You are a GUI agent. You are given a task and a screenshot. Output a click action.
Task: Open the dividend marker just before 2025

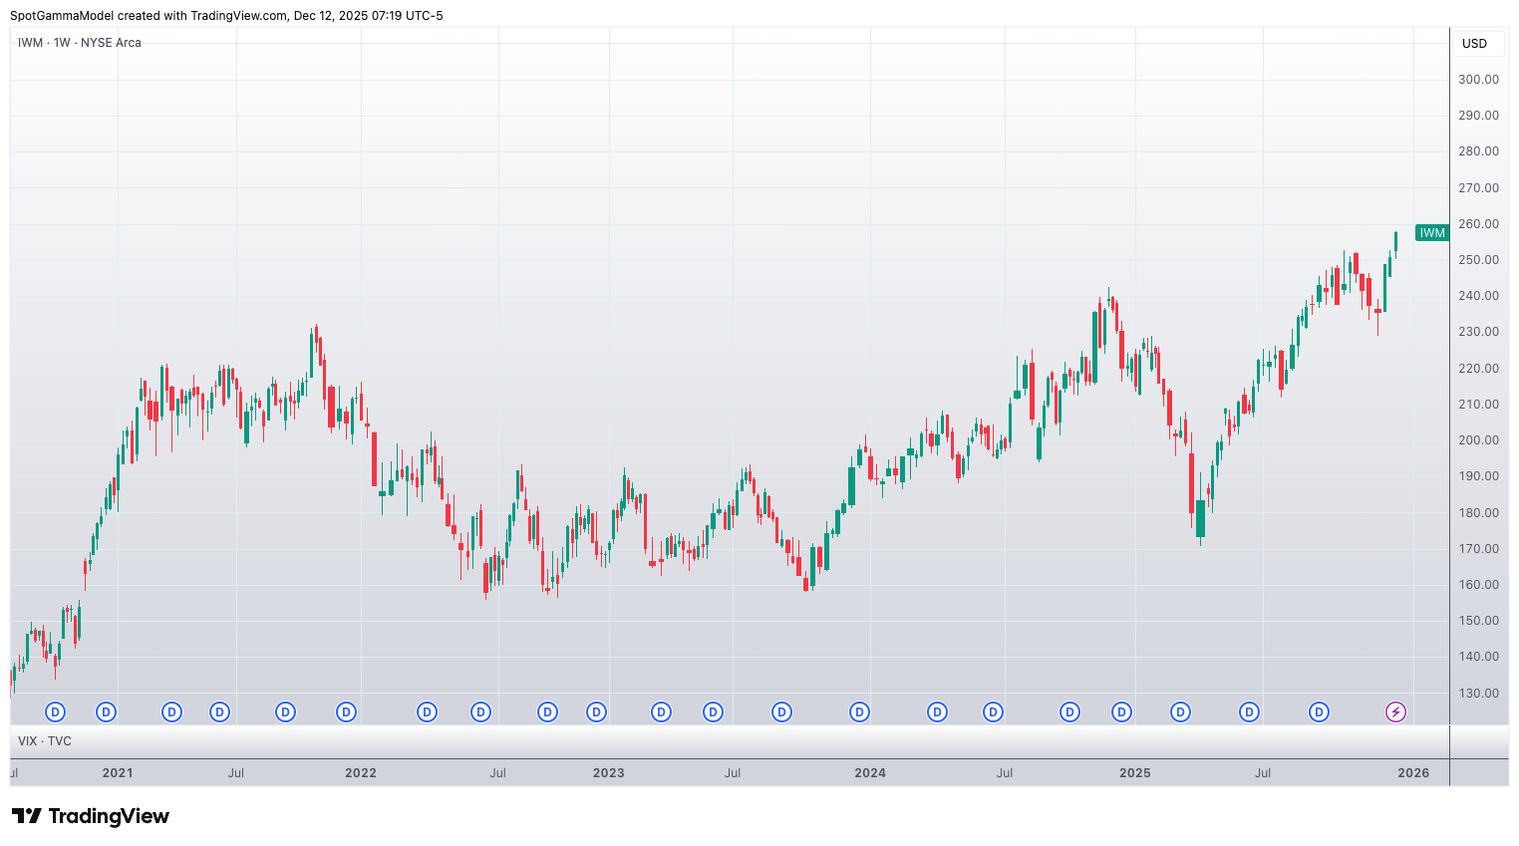point(1121,711)
